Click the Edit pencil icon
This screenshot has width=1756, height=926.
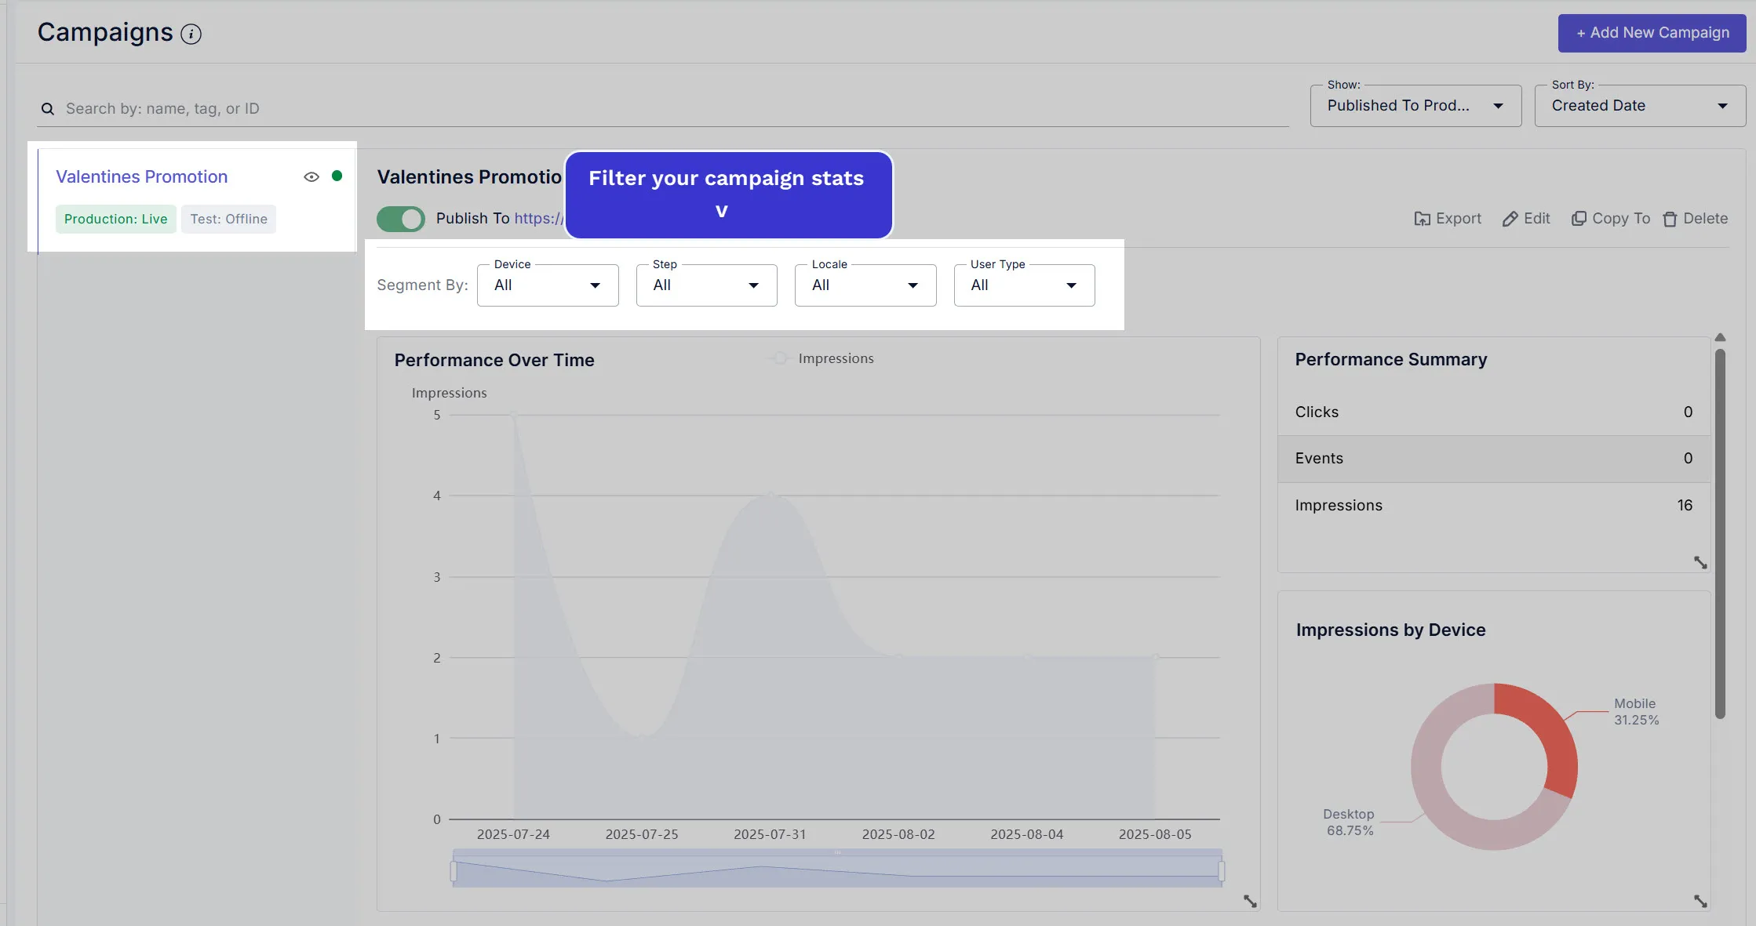tap(1510, 219)
